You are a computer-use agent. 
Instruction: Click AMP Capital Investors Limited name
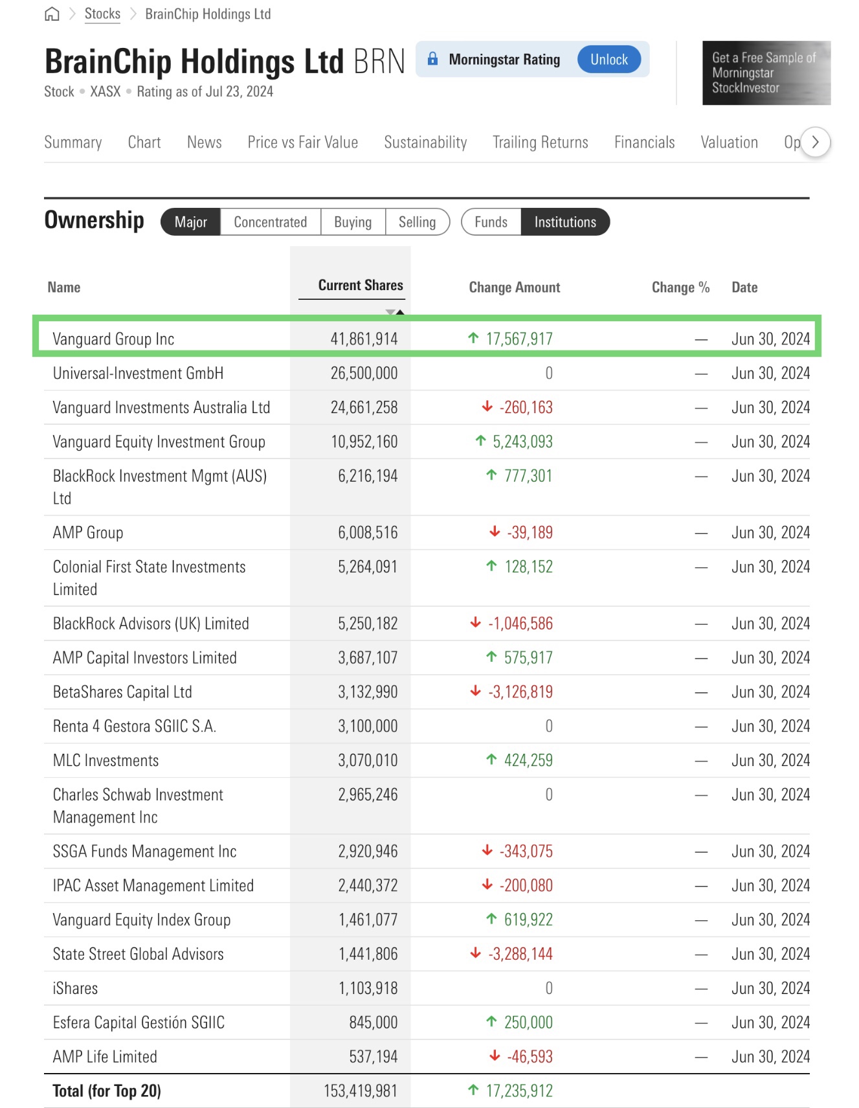(x=145, y=658)
